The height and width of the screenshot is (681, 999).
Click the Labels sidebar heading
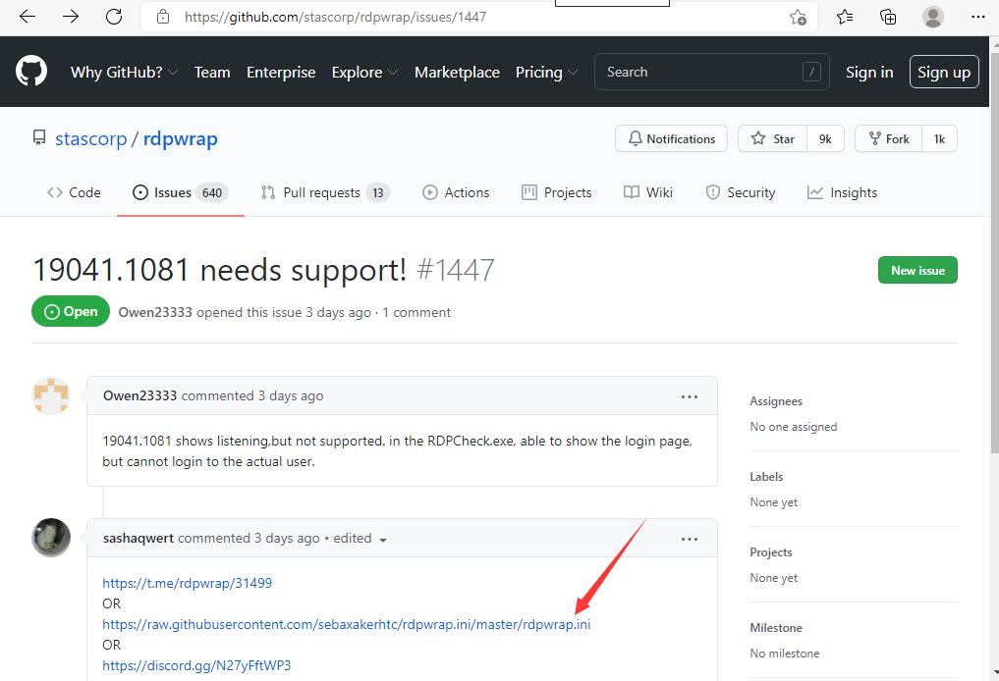(x=766, y=477)
